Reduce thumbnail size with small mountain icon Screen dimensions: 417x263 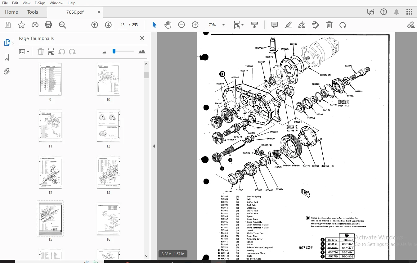tap(104, 52)
